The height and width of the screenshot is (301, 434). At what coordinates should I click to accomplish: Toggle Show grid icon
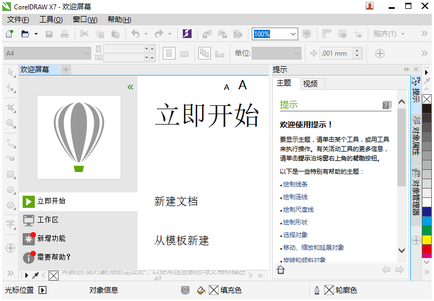[x=342, y=34]
